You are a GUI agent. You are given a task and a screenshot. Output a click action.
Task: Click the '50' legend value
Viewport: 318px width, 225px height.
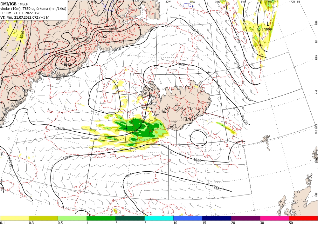291,222
